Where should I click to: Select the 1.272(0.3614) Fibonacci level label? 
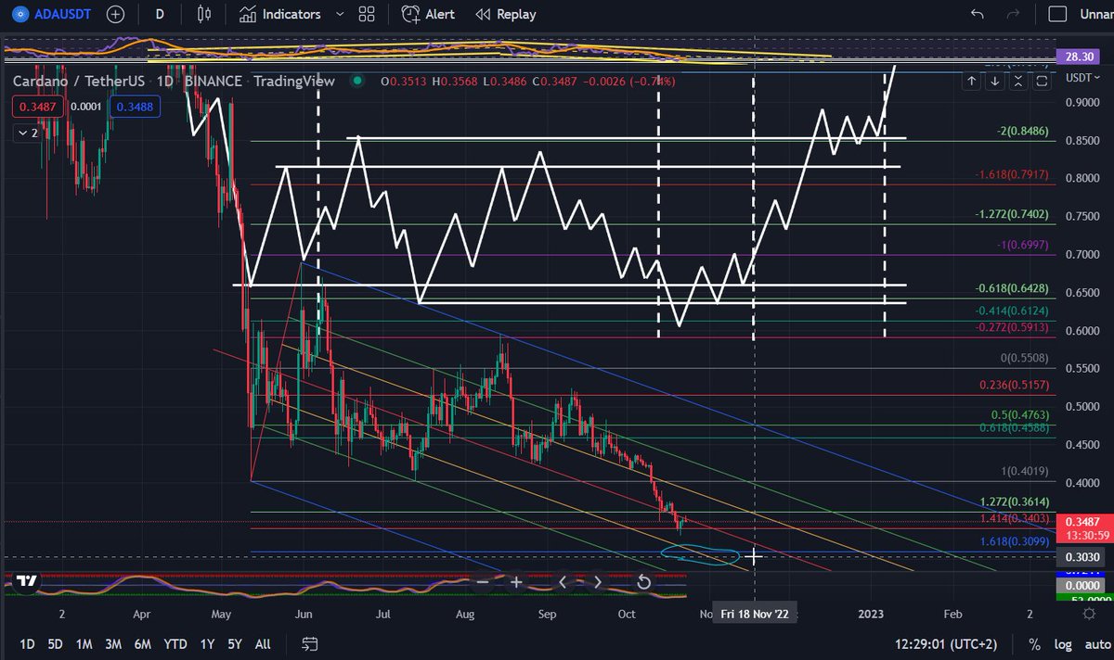[x=1017, y=501]
